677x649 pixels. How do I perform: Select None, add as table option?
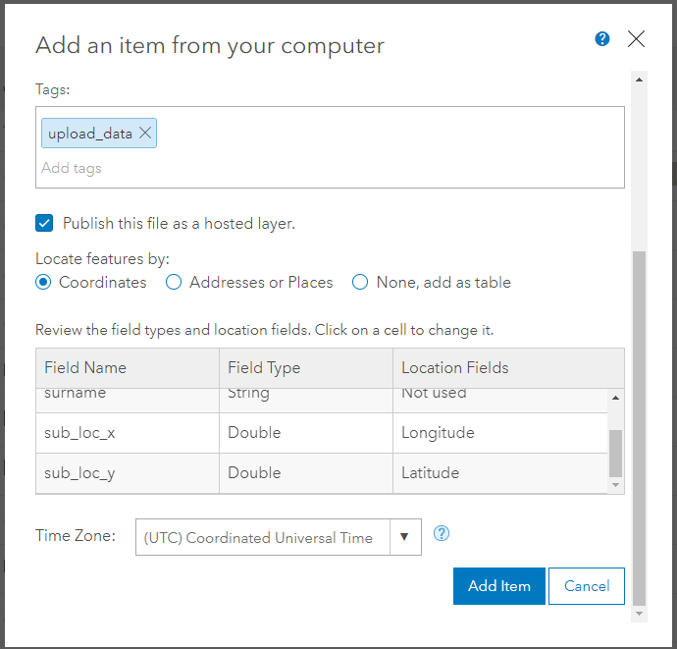[x=360, y=283]
